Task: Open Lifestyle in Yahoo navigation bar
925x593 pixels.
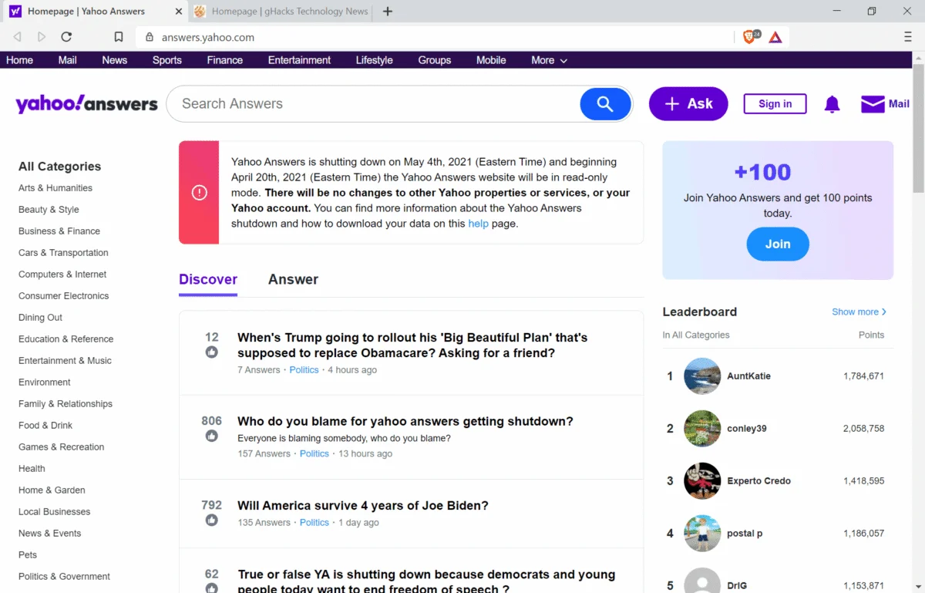Action: click(x=374, y=60)
